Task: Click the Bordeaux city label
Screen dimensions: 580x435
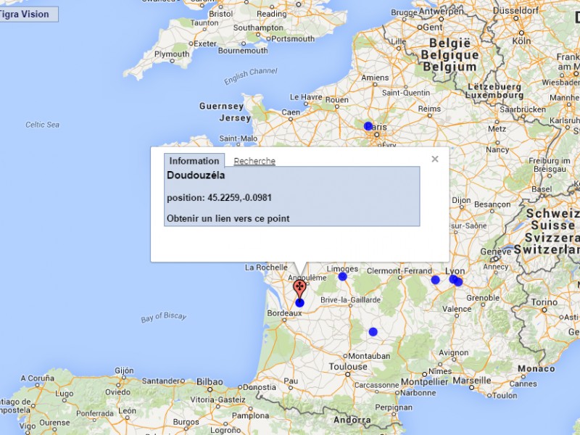Action: (x=284, y=313)
